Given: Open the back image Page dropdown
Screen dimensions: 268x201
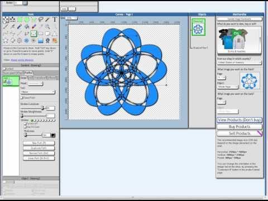Looking at the screenshot, I should pyautogui.click(x=222, y=102).
